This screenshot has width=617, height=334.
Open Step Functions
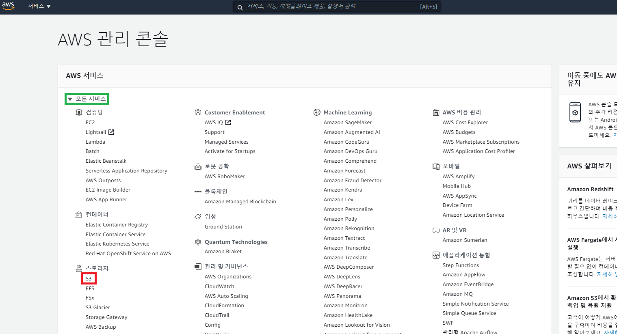tap(461, 265)
